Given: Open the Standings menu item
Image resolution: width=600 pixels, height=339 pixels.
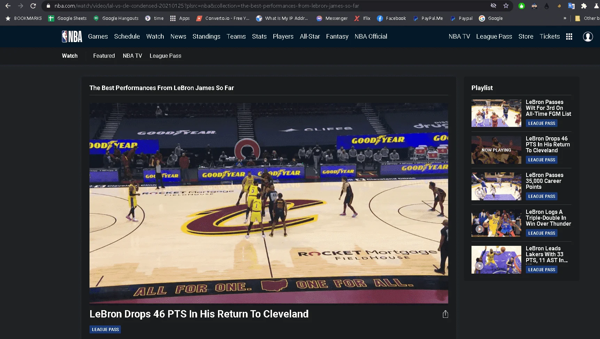Looking at the screenshot, I should 206,37.
